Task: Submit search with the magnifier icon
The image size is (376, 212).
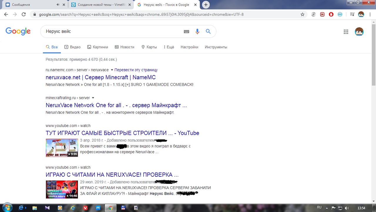Action: [208, 32]
